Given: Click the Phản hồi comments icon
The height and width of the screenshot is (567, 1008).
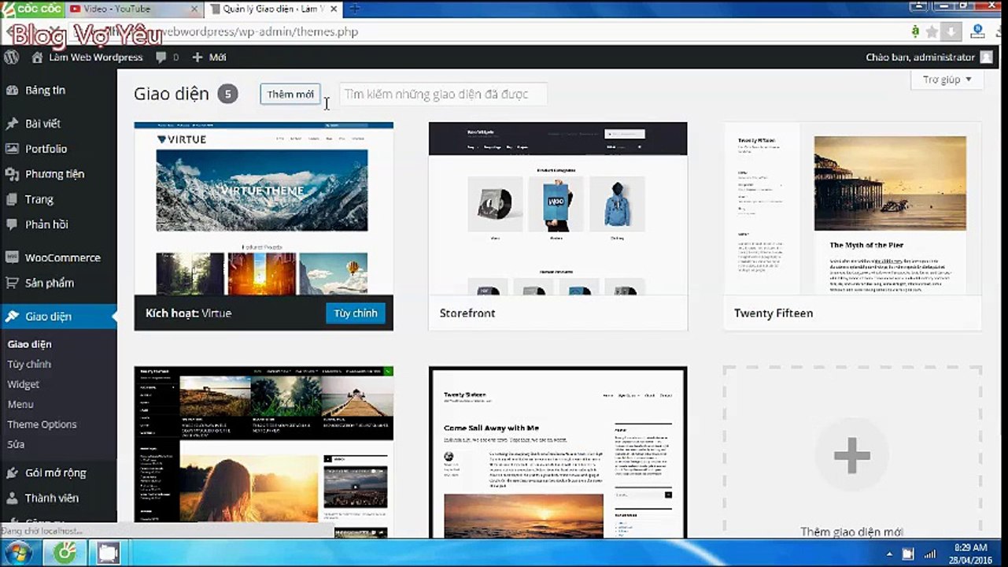Looking at the screenshot, I should point(12,224).
